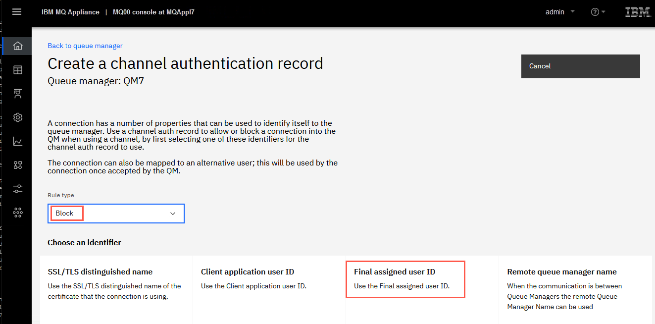Open the sliders sidebar icon

click(18, 189)
